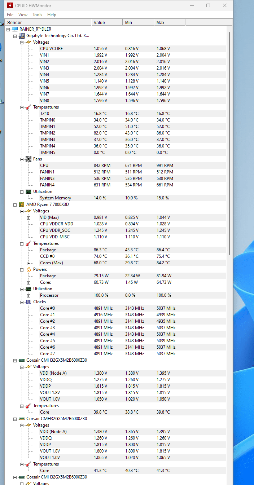Click the Fans group fan icon
The height and width of the screenshot is (485, 254).
coord(28,159)
